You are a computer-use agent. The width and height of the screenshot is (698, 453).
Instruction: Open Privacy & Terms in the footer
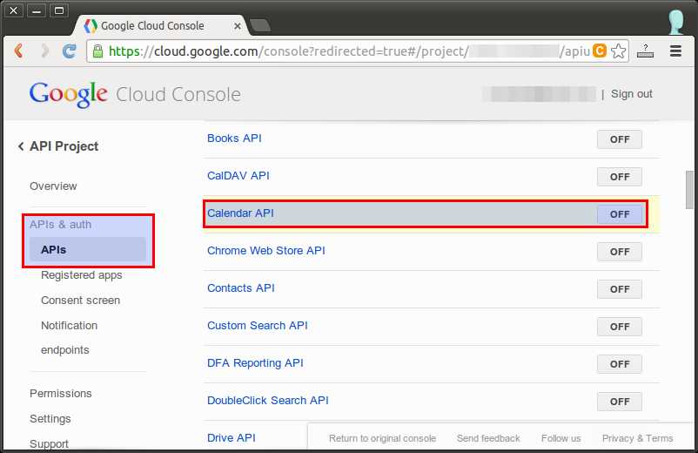pyautogui.click(x=637, y=438)
